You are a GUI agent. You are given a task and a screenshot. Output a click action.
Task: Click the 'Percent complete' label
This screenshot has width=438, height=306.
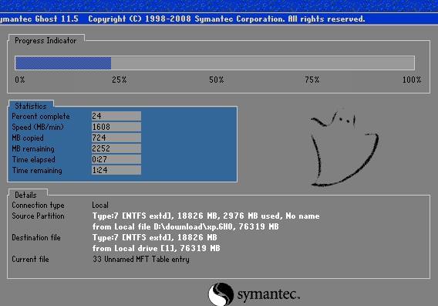[x=41, y=117]
